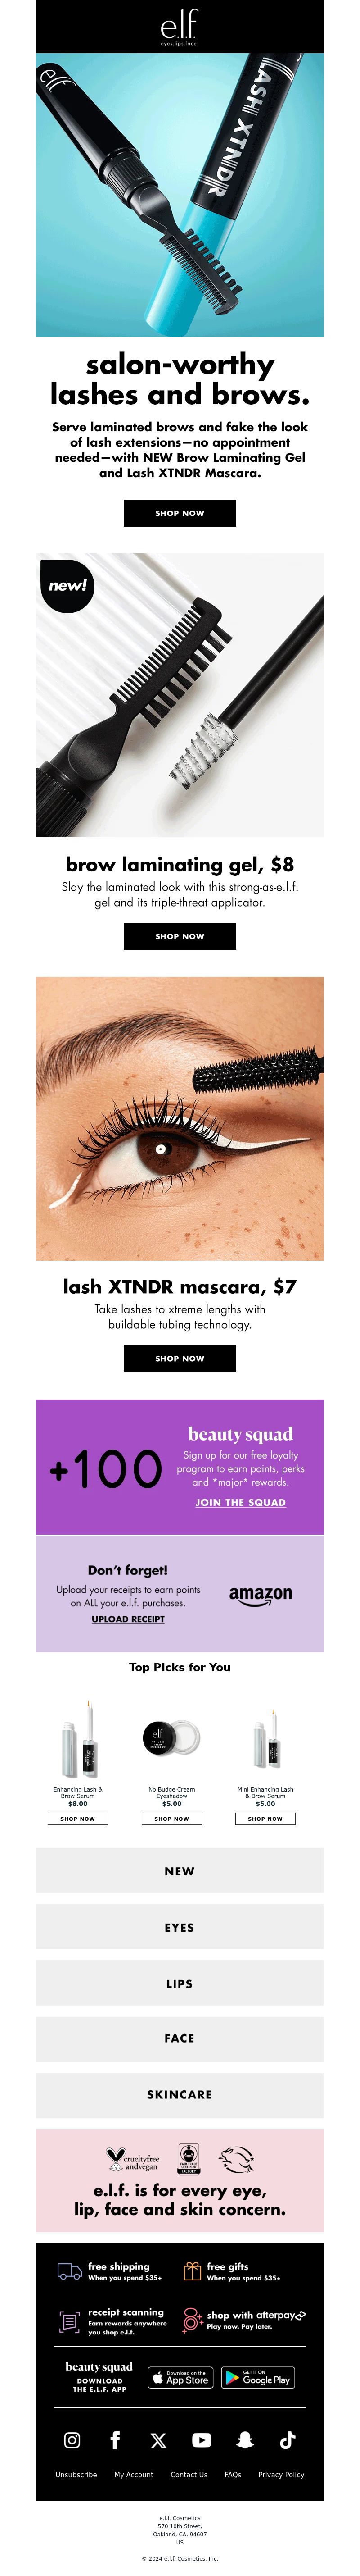Open the YouTube icon in the footer
The image size is (360, 2576).
pyautogui.click(x=201, y=2440)
